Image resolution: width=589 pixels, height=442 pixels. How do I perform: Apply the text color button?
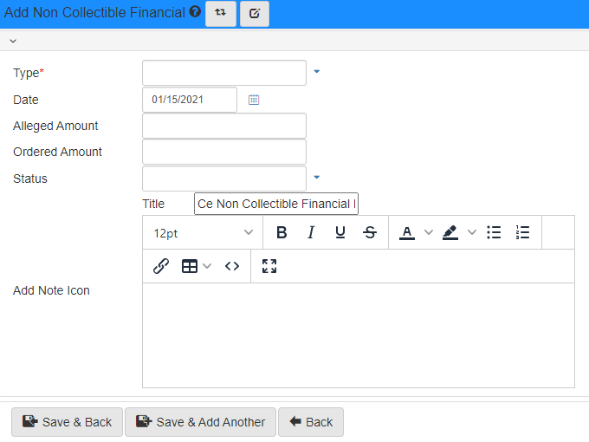[x=407, y=232]
